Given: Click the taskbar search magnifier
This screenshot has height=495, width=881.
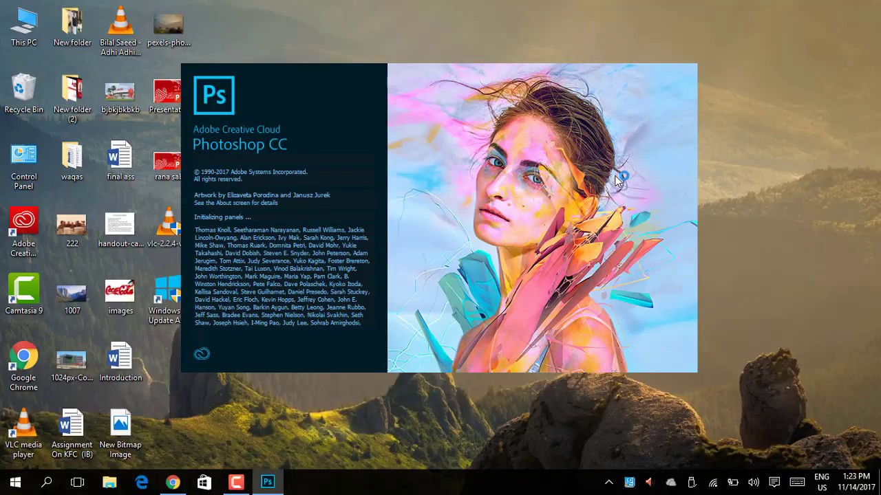Looking at the screenshot, I should (x=46, y=482).
